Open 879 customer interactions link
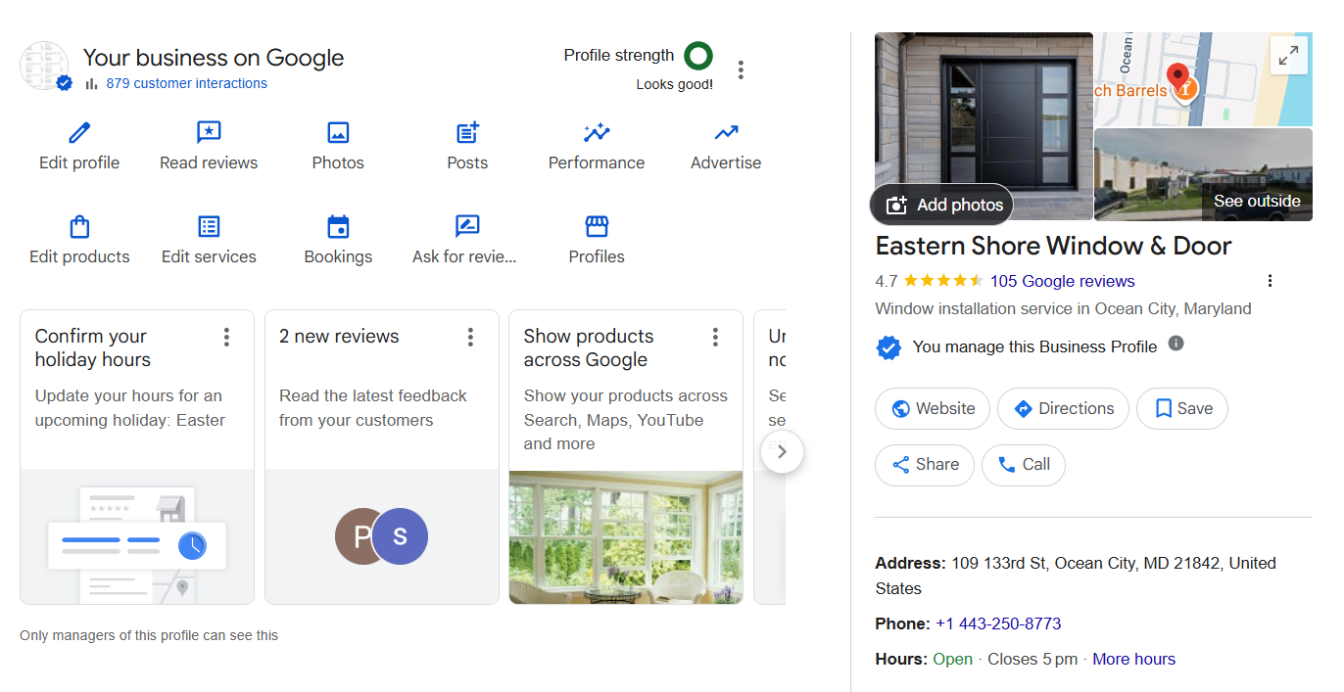Screen dimensions: 1344x692 tap(186, 83)
